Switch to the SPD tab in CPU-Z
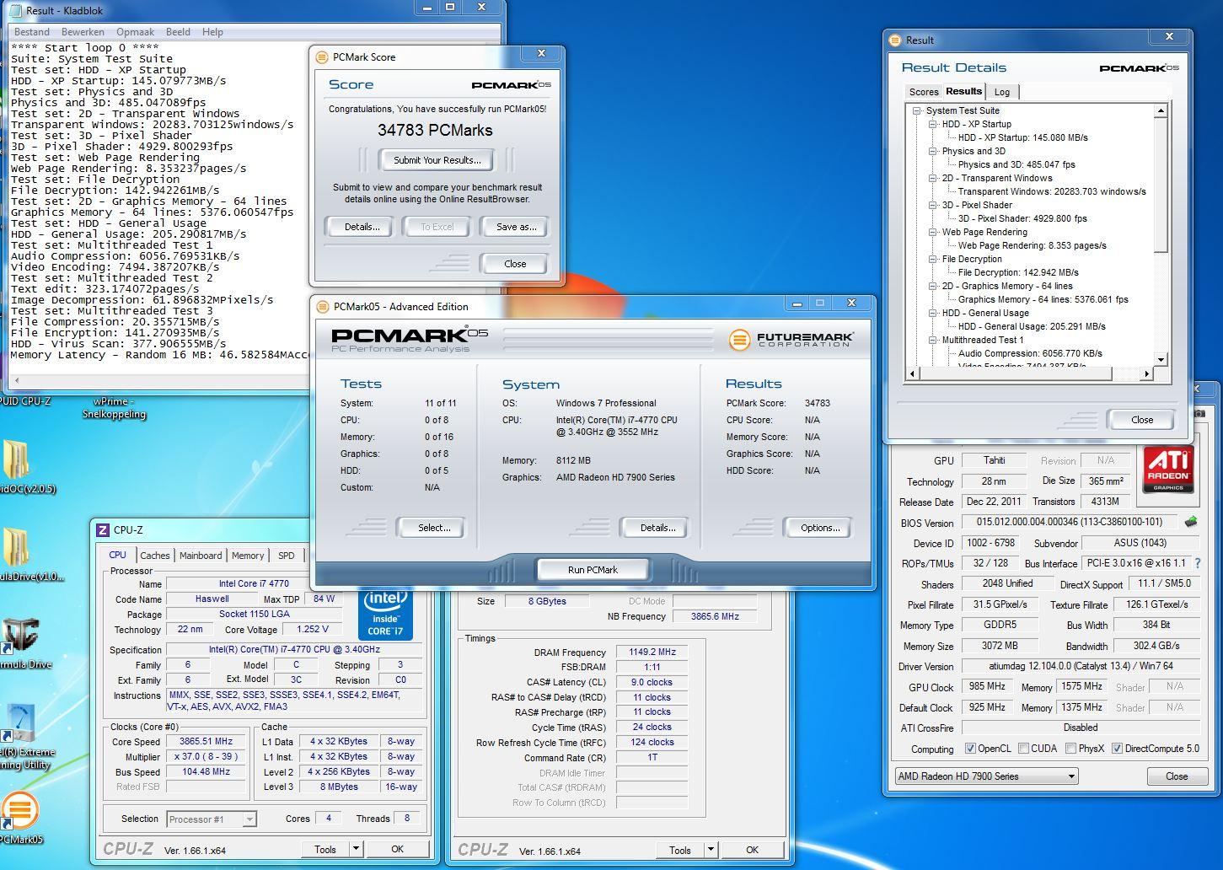Viewport: 1223px width, 870px height. [x=287, y=556]
